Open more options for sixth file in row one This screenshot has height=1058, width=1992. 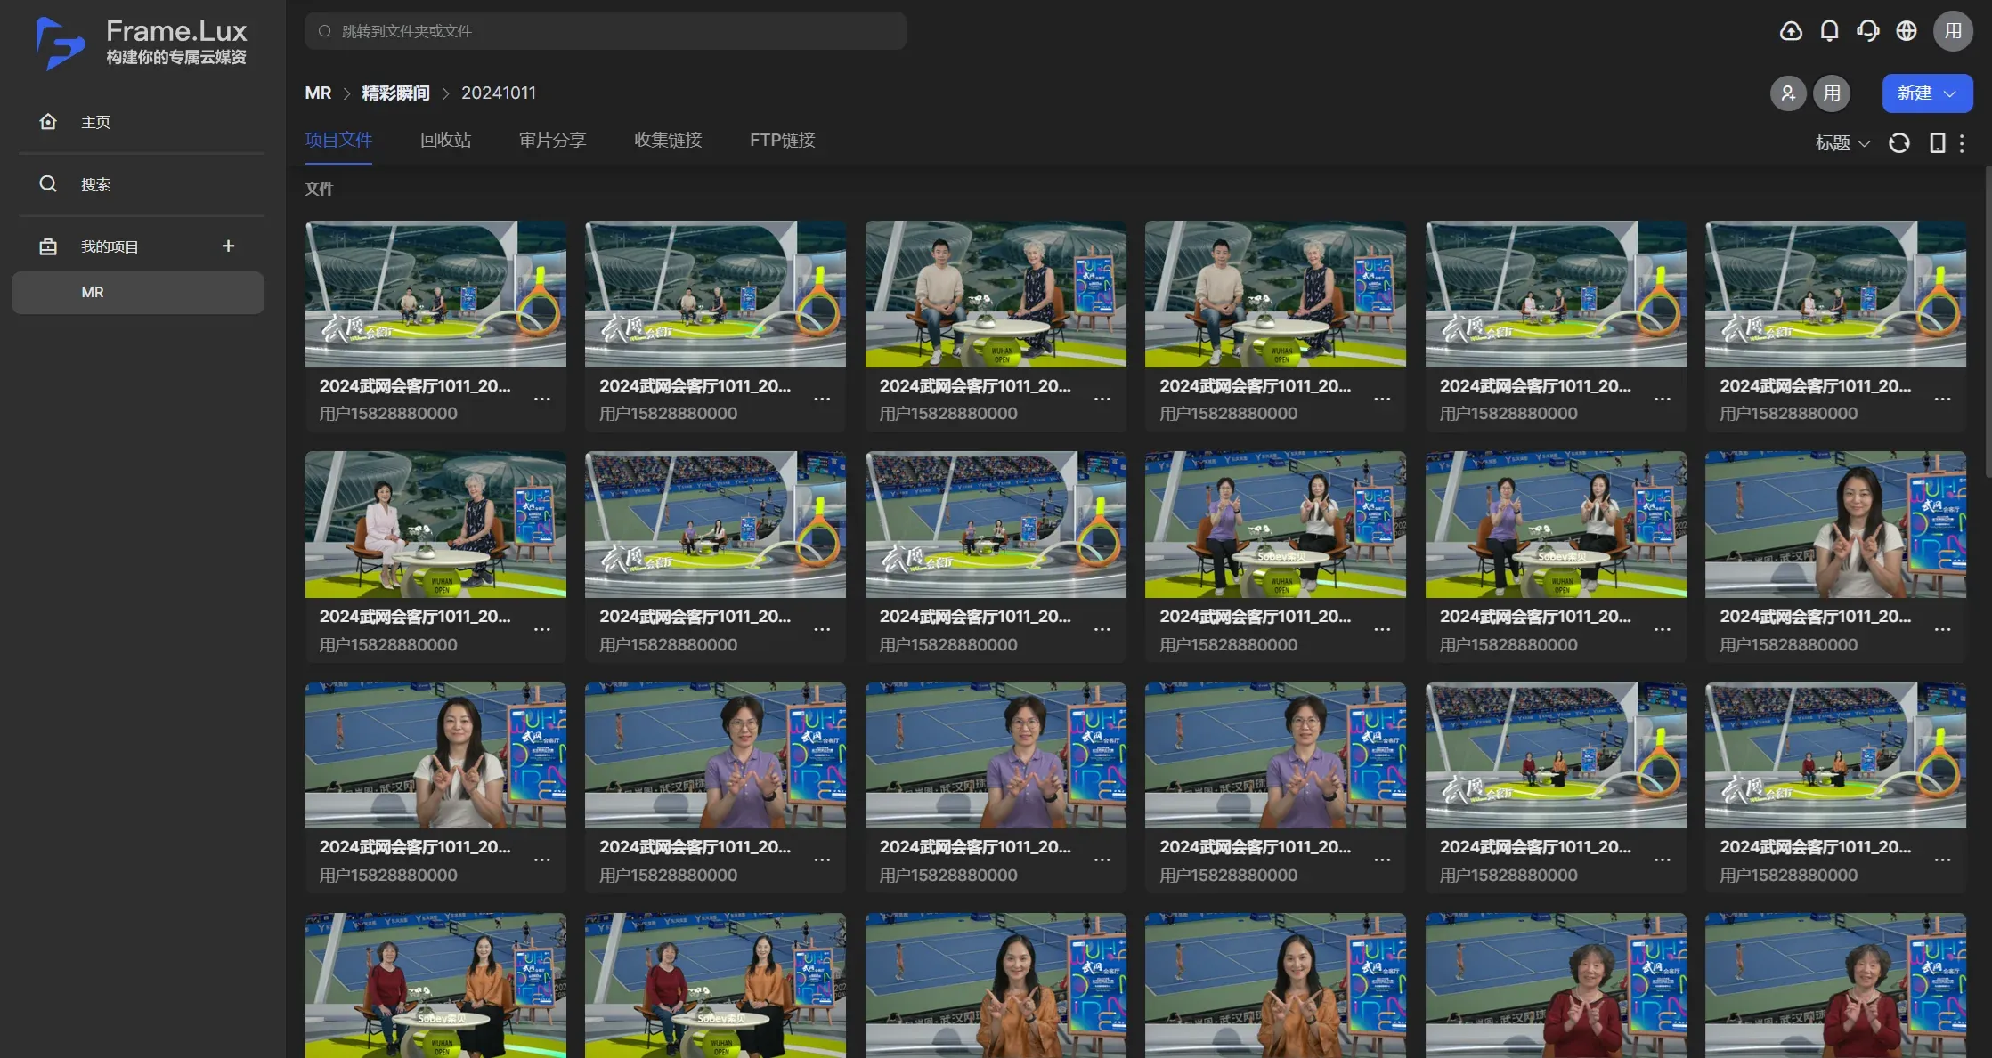tap(1942, 400)
